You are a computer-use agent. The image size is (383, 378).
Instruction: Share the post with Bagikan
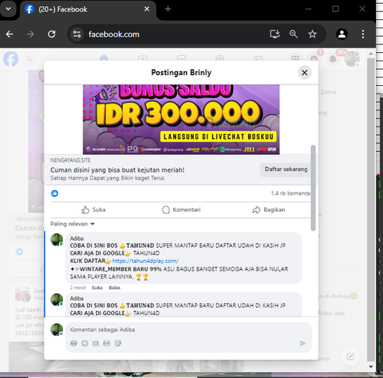click(x=269, y=210)
